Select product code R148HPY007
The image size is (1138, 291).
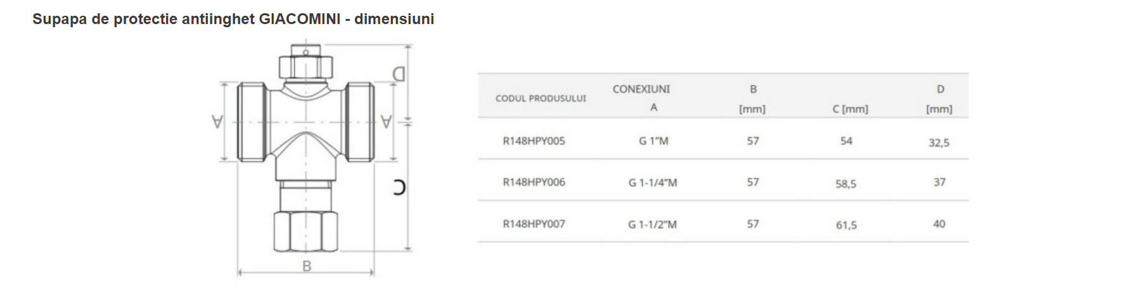534,224
